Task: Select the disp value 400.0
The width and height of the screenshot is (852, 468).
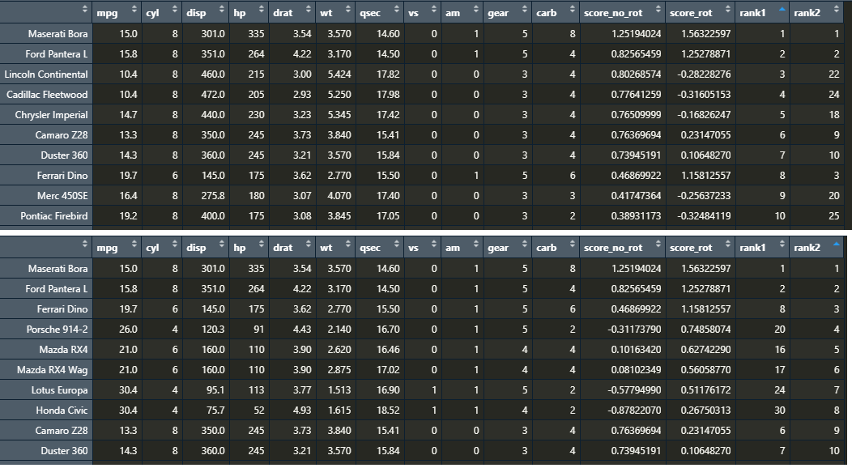Action: point(213,216)
